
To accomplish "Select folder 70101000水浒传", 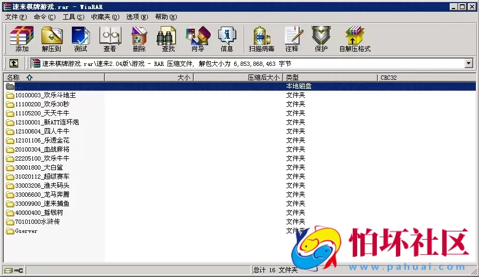I will [x=38, y=222].
